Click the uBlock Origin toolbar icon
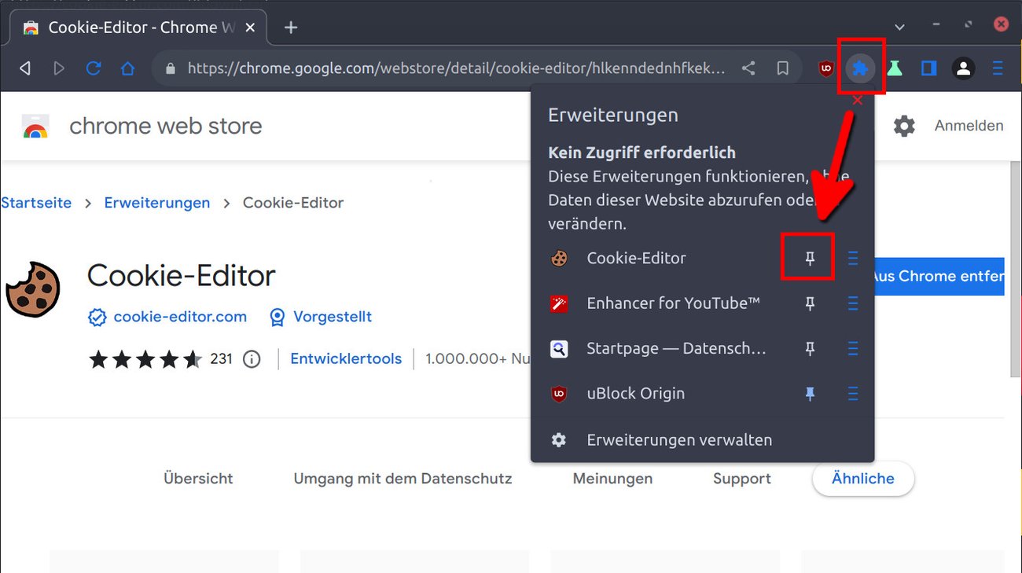Screen dimensions: 1022x573 pyautogui.click(x=825, y=68)
